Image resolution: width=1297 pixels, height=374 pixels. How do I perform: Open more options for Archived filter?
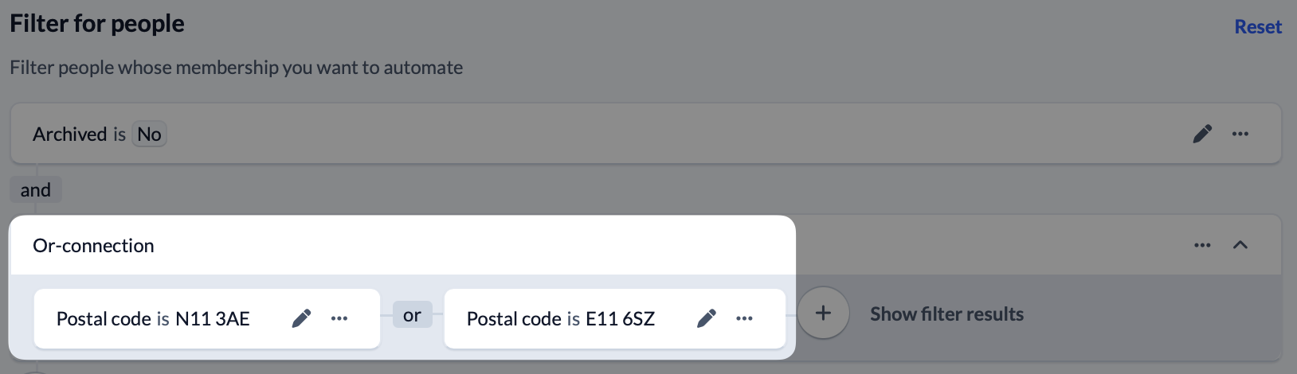1240,134
